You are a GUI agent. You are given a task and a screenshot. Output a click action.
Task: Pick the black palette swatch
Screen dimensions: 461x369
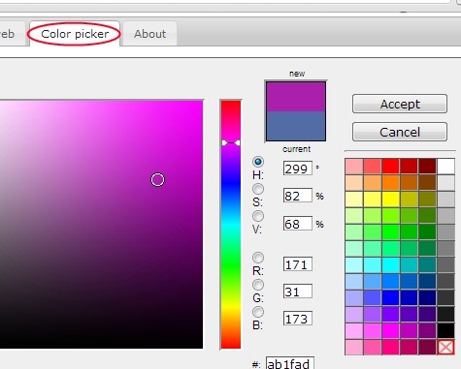click(x=445, y=331)
